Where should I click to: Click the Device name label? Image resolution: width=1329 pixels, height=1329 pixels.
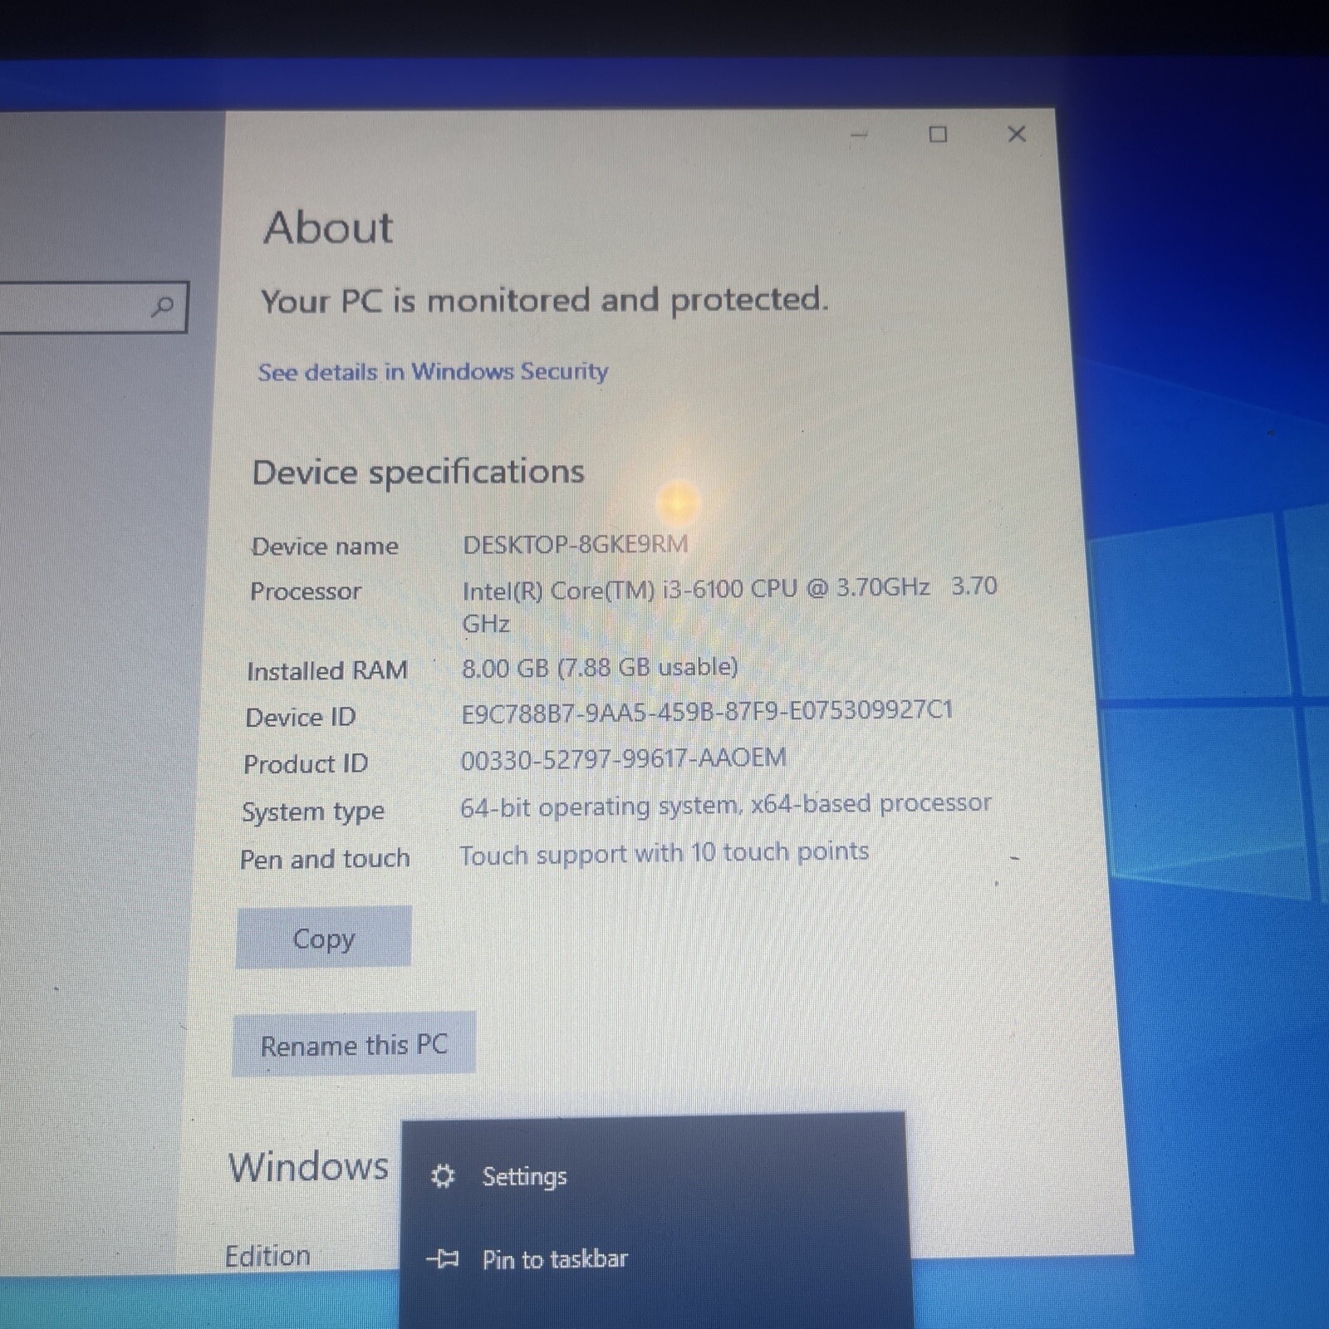click(325, 546)
